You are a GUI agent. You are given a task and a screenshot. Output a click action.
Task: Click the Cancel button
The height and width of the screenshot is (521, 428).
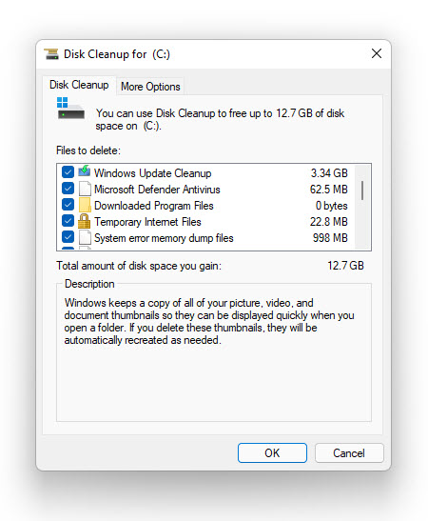[x=349, y=452]
